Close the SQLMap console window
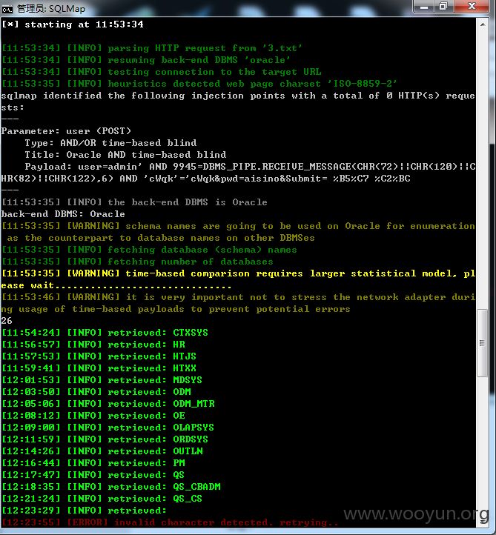The image size is (496, 535). (x=472, y=7)
